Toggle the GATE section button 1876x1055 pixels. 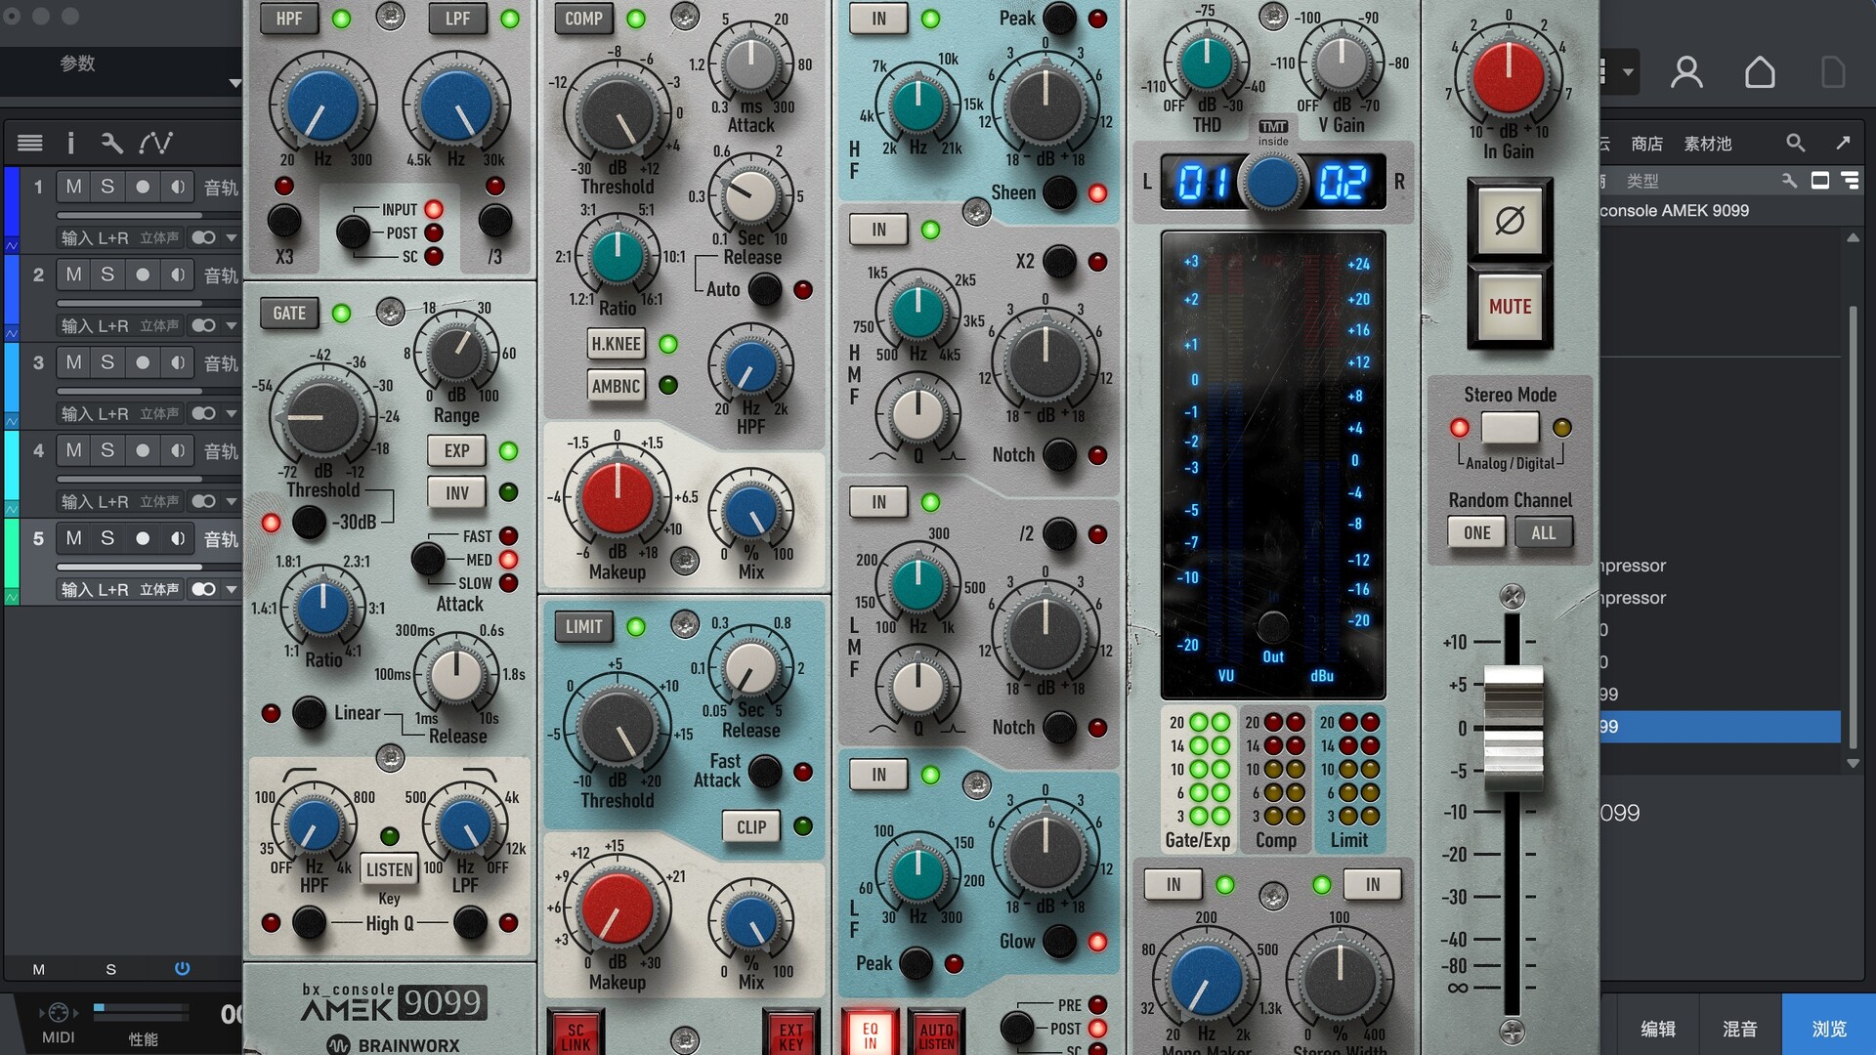pos(289,314)
